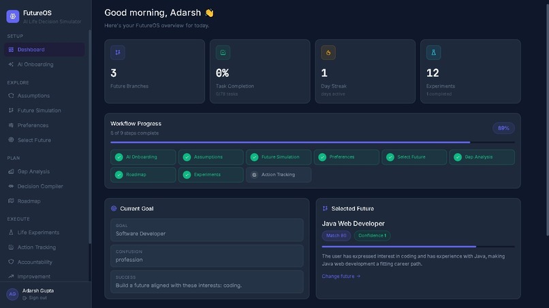Image resolution: width=549 pixels, height=308 pixels.
Task: Click the Select Future target icon
Action: pos(11,140)
